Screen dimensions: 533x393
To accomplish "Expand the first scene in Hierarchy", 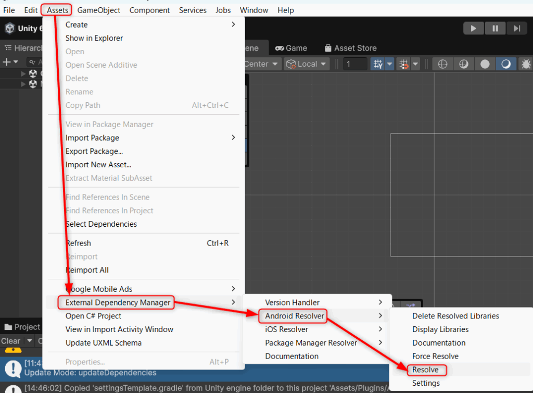I will (x=23, y=73).
